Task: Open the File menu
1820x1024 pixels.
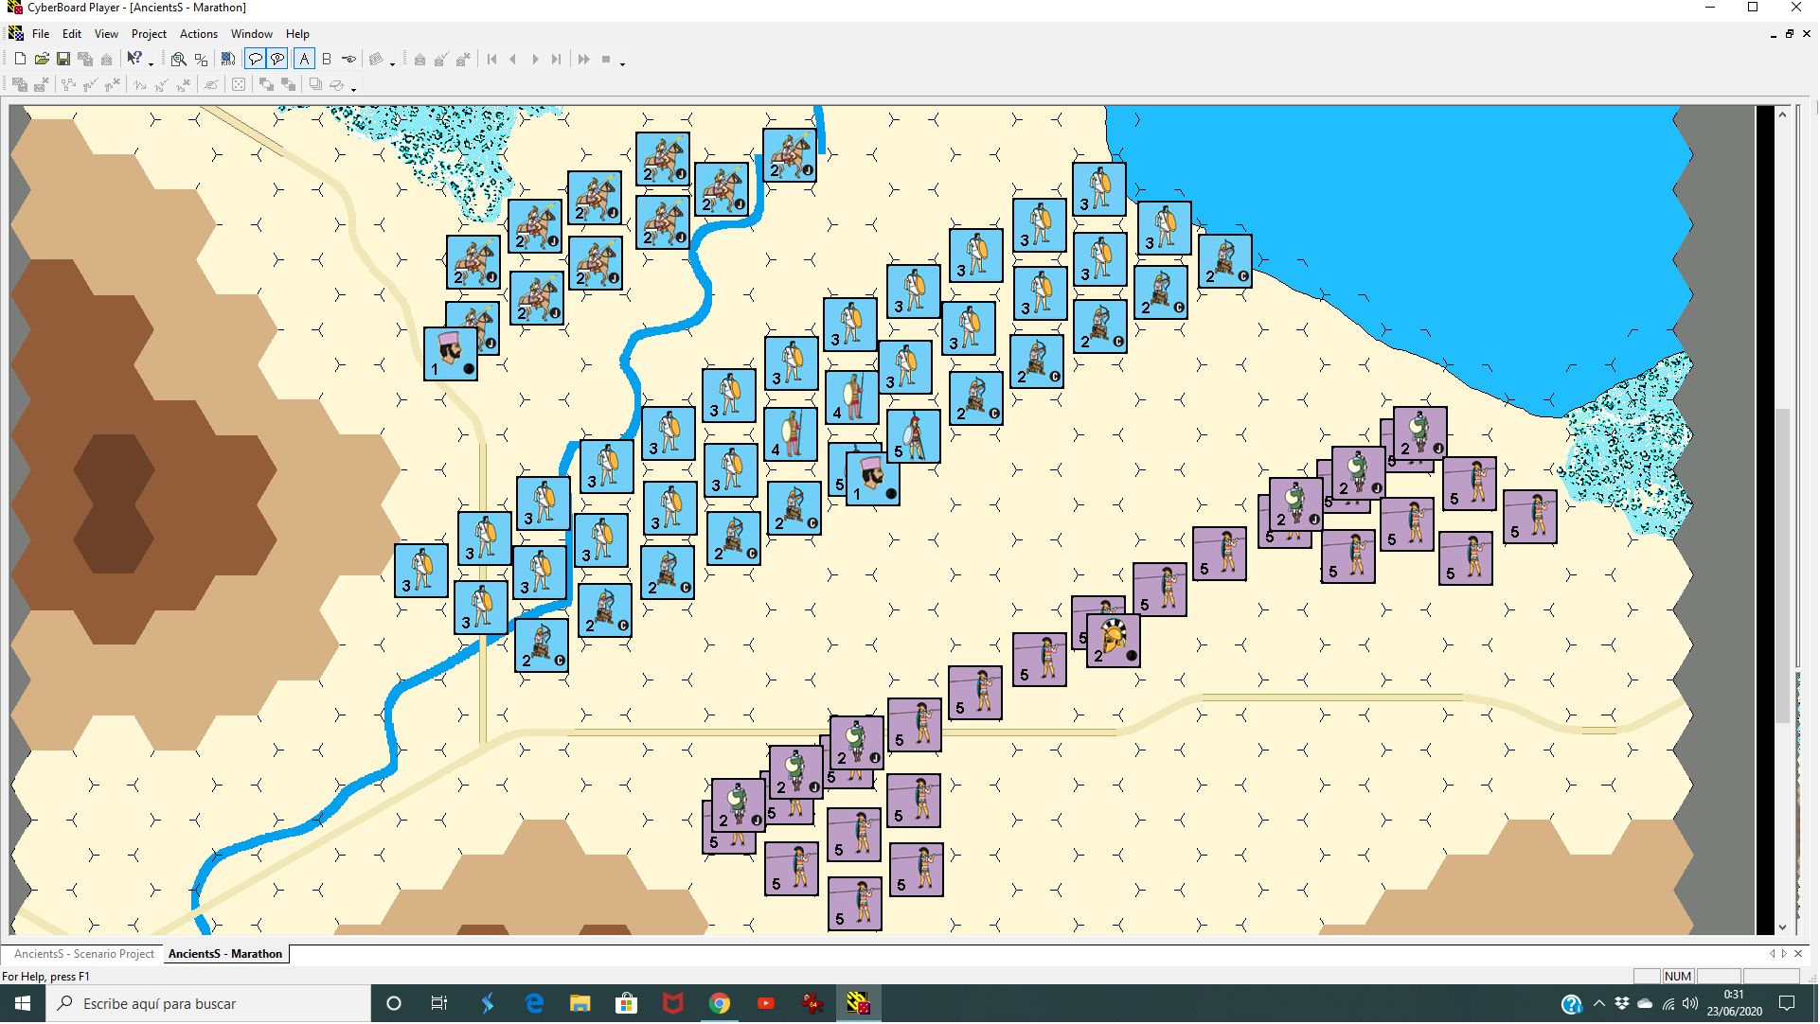Action: [41, 33]
